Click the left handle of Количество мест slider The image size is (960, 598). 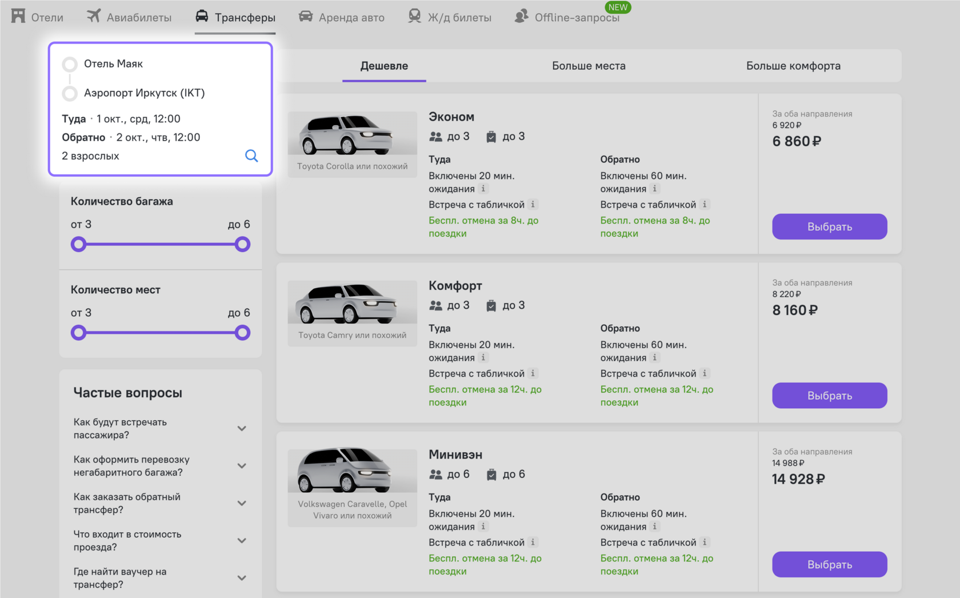click(79, 333)
